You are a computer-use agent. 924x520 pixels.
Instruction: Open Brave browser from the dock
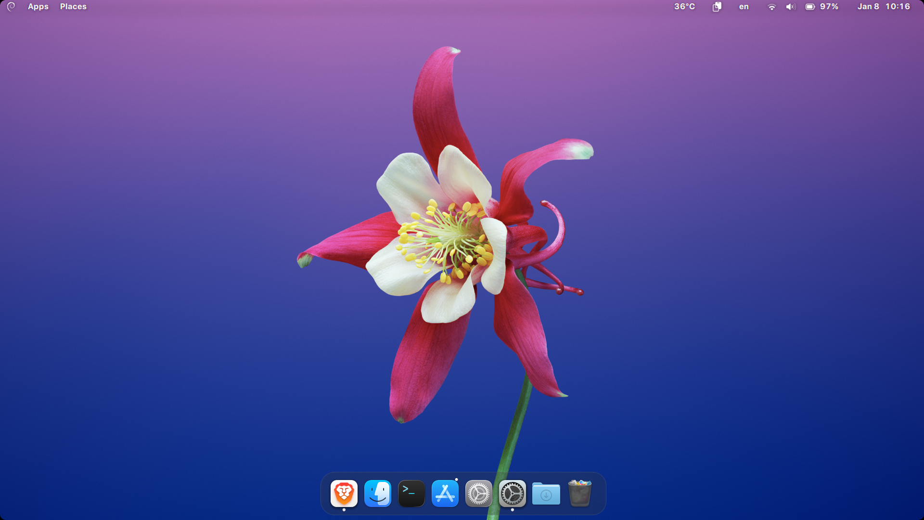(344, 494)
